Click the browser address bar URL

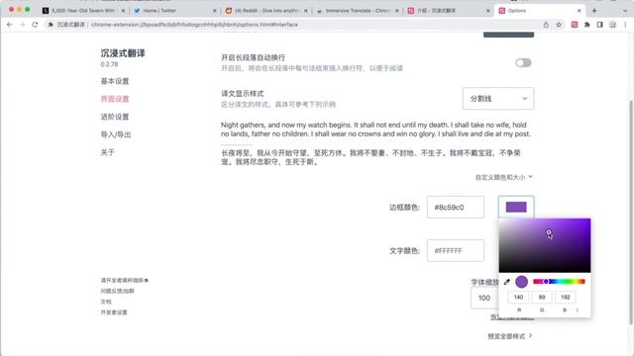[x=194, y=25]
